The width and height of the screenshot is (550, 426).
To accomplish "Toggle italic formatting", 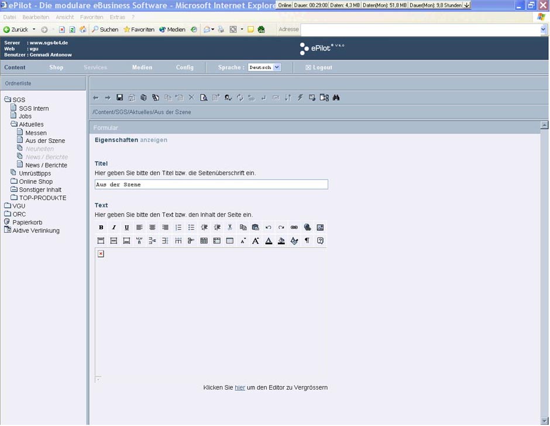I will point(114,228).
